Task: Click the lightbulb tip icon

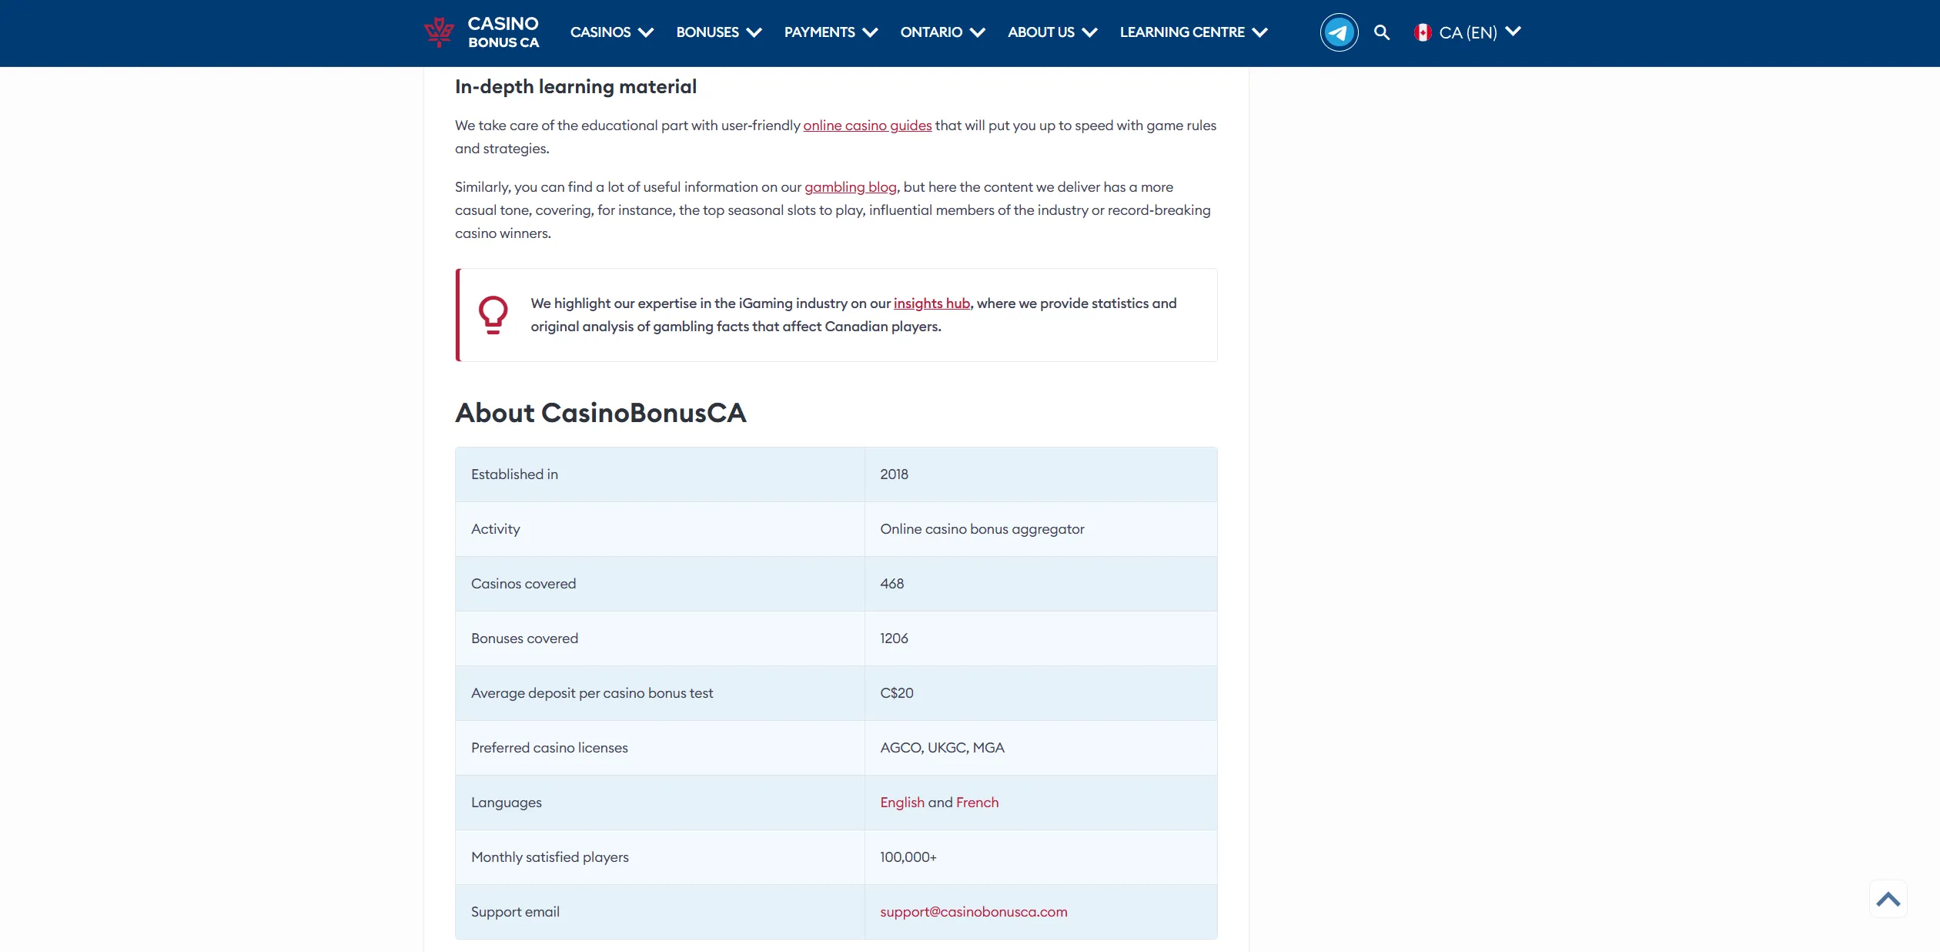Action: pos(493,315)
